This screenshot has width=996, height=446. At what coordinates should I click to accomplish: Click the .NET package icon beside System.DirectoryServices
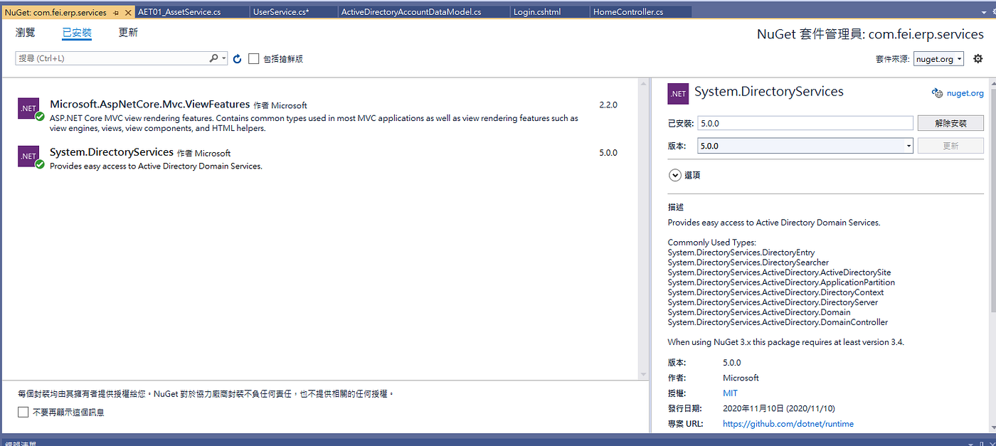point(28,156)
